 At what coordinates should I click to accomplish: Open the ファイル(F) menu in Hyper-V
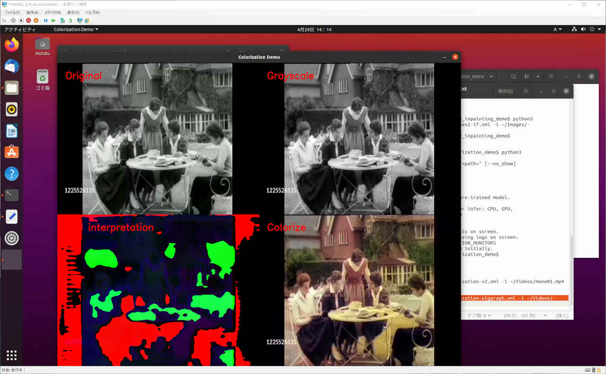12,12
